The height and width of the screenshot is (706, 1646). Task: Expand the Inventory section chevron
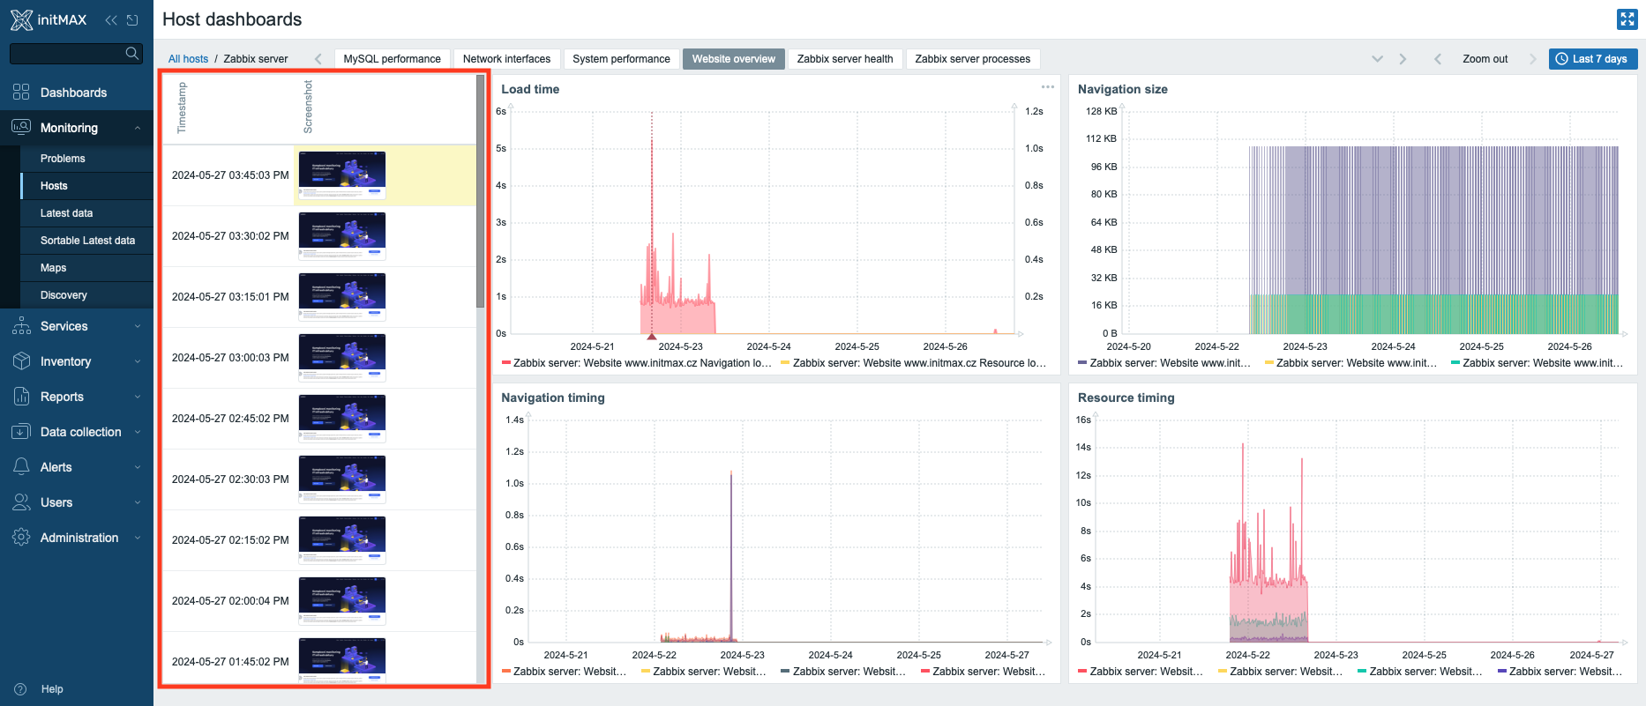point(138,361)
